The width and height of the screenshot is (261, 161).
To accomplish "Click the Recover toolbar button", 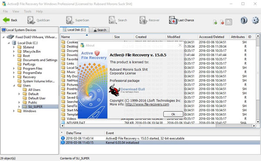I will (149, 20).
